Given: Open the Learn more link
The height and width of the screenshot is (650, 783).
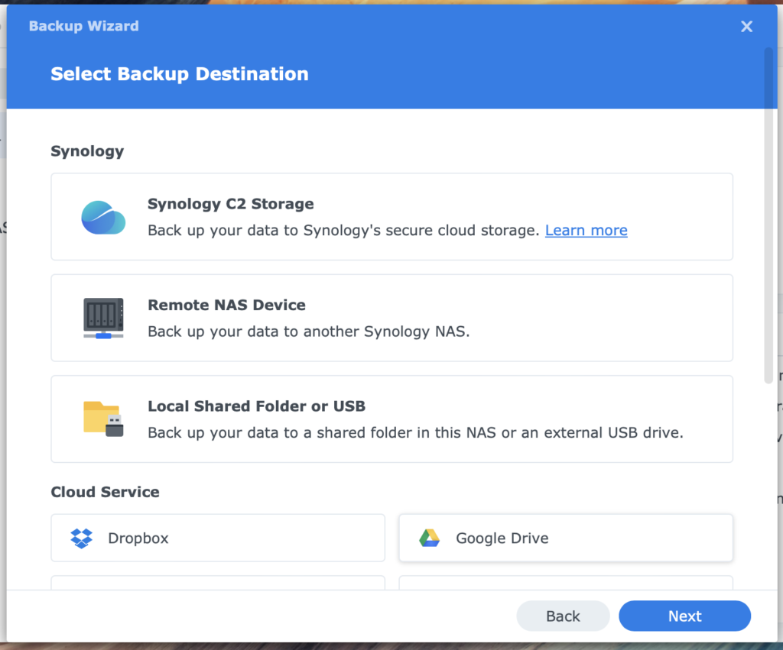Looking at the screenshot, I should (x=586, y=231).
